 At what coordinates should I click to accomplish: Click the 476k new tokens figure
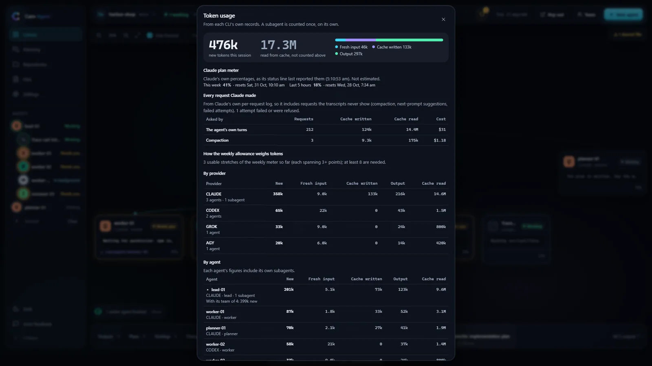(x=223, y=45)
